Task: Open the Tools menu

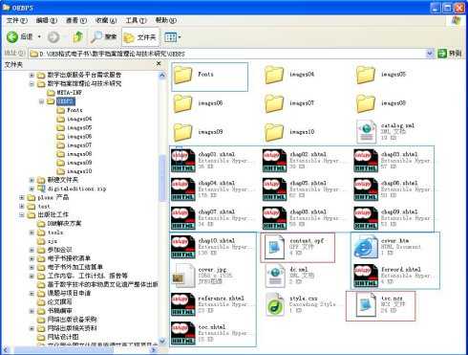Action: (136, 20)
